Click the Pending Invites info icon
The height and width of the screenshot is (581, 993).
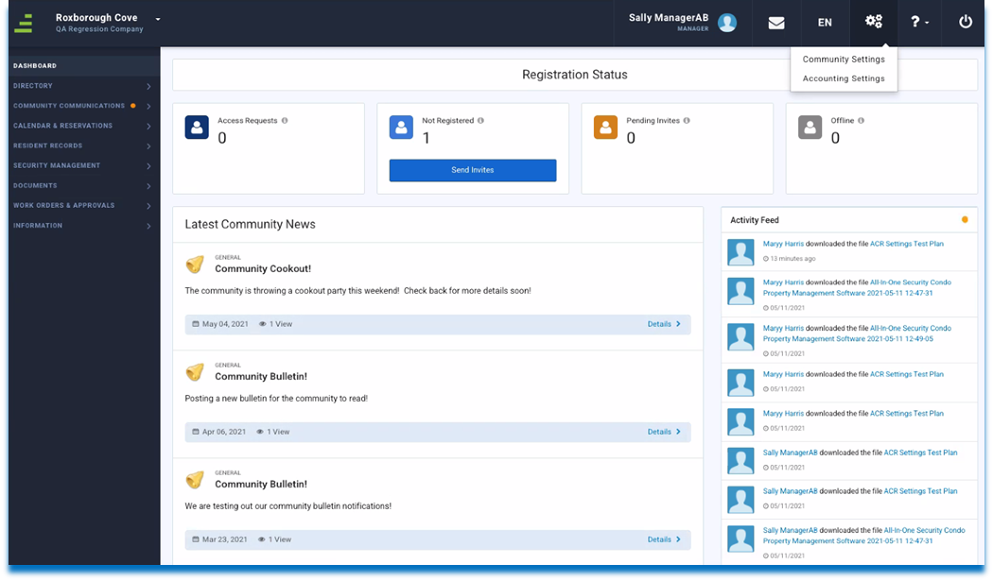click(x=687, y=121)
